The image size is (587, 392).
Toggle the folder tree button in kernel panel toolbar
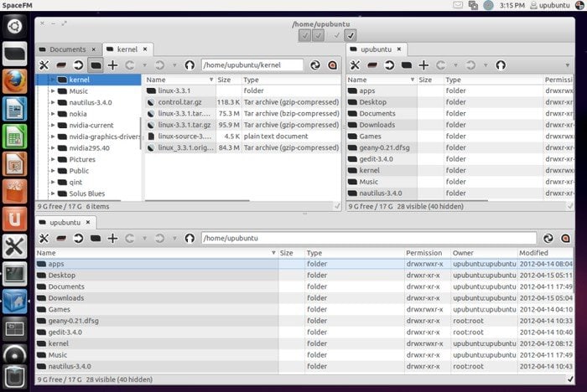click(96, 65)
